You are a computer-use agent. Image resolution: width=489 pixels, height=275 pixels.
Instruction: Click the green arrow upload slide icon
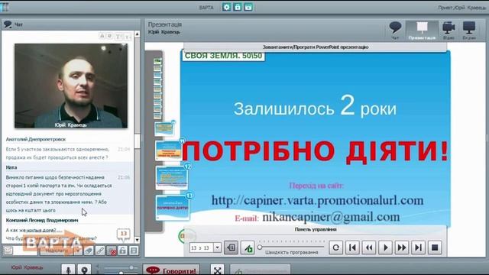(248, 247)
